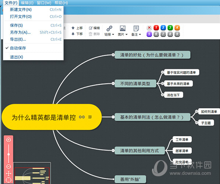Viewport: 220px width, 184px height.
Task: Click 删除 delete toolbar button
Action: tap(94, 34)
